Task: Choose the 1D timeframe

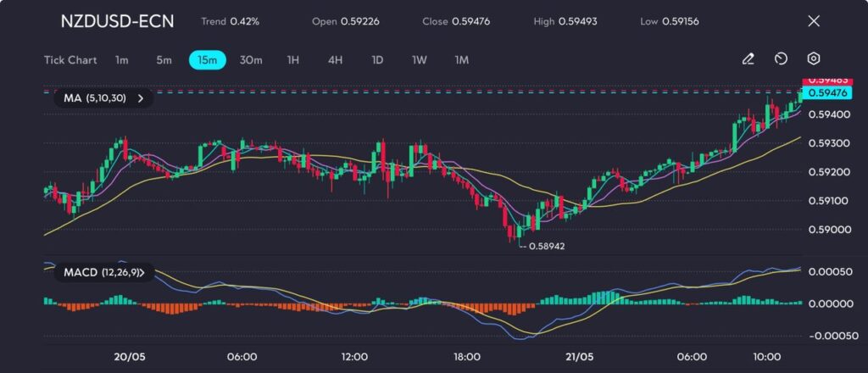Action: tap(377, 60)
